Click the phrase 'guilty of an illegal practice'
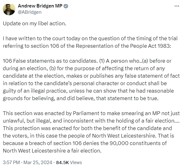183x165 pixels. point(35,91)
